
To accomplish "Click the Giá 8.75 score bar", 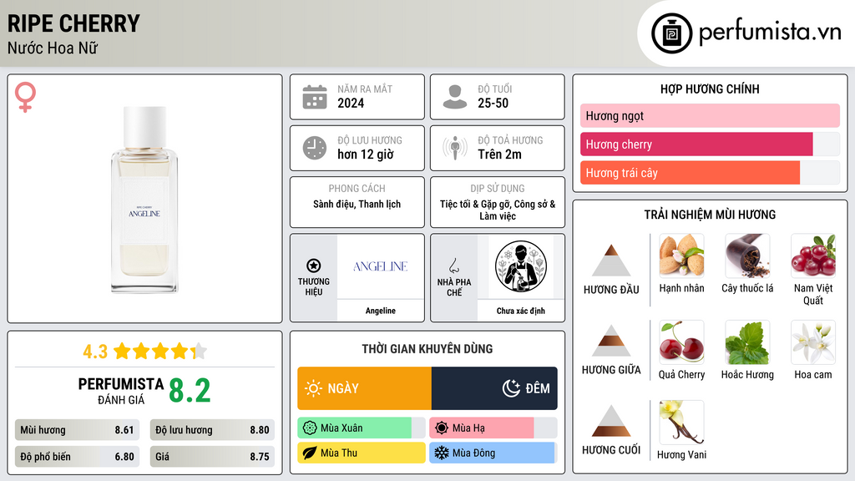I will pyautogui.click(x=212, y=457).
